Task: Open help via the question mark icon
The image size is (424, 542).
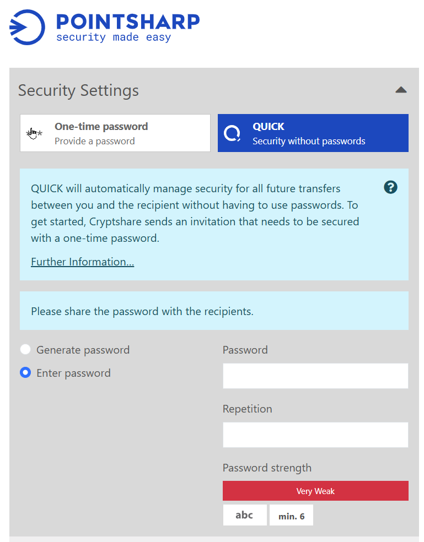Action: click(x=390, y=188)
